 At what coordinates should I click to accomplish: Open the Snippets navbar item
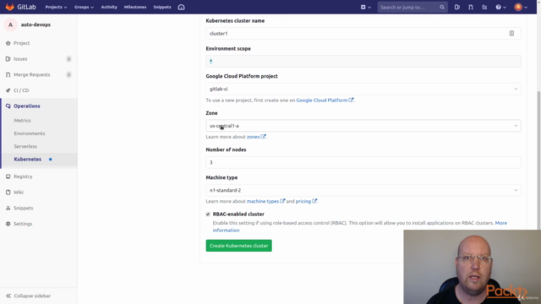[x=162, y=7]
